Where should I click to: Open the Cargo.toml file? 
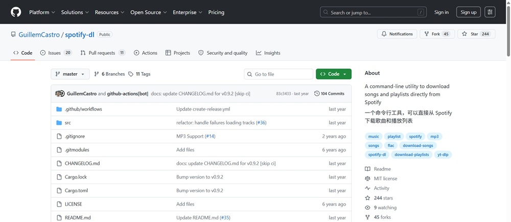[x=76, y=190]
